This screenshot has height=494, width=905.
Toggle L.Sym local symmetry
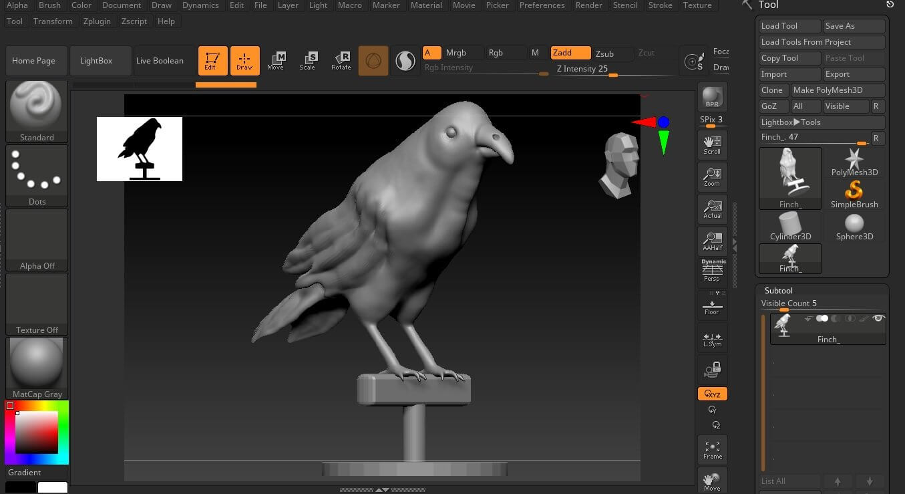click(712, 338)
